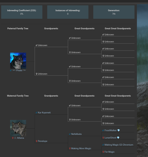Click the diamond icon beside LunarGhost
This screenshot has width=148, height=157.
pos(118,138)
